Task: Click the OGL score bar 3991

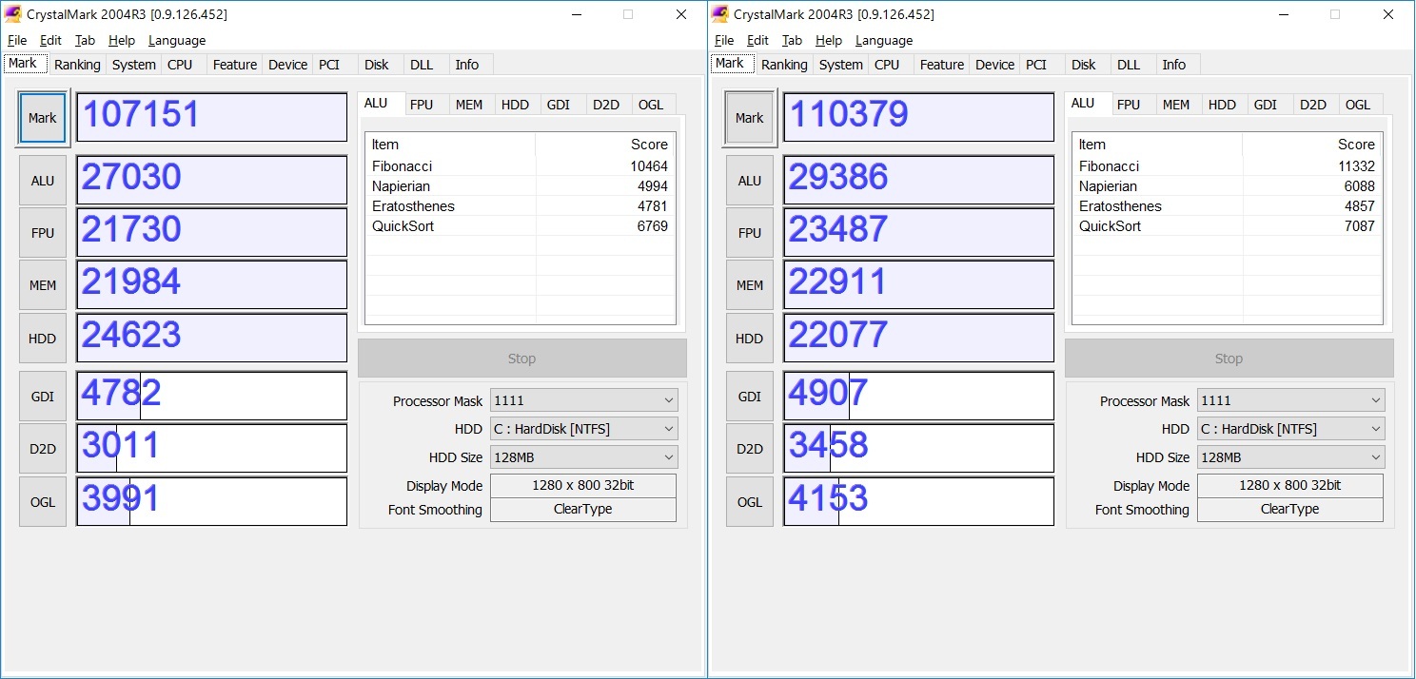Action: click(x=211, y=501)
